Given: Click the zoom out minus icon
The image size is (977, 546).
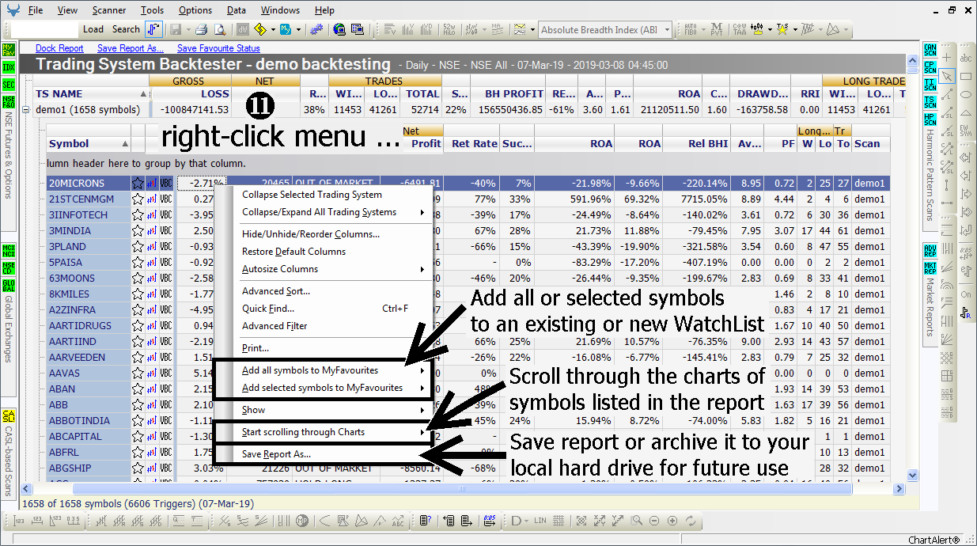Looking at the screenshot, I should click(x=655, y=521).
